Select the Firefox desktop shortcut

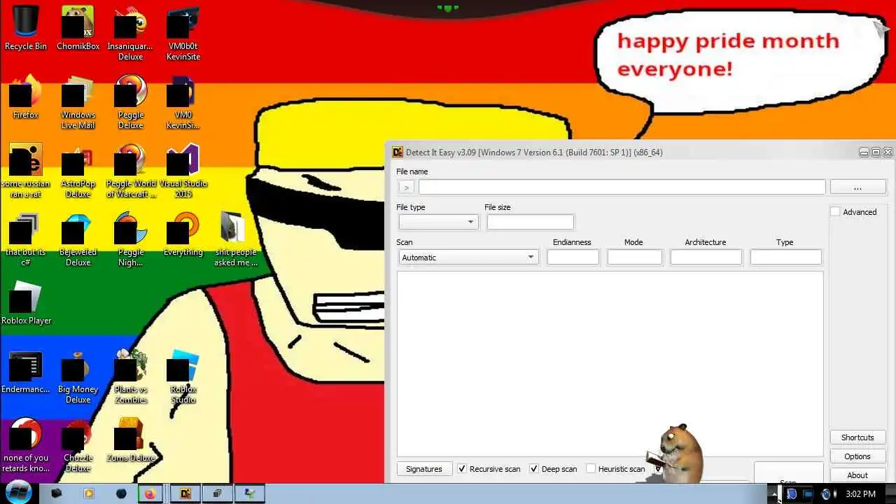click(26, 97)
